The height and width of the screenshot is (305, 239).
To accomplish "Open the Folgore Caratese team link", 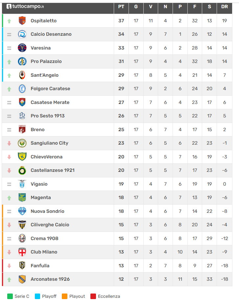I will (50, 89).
